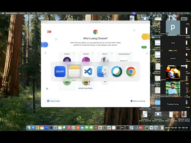Open WPS Office from the Dock

coord(141,128)
